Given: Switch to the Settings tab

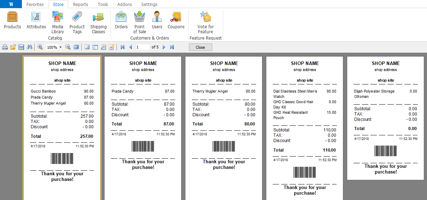Looking at the screenshot, I should pyautogui.click(x=149, y=5).
